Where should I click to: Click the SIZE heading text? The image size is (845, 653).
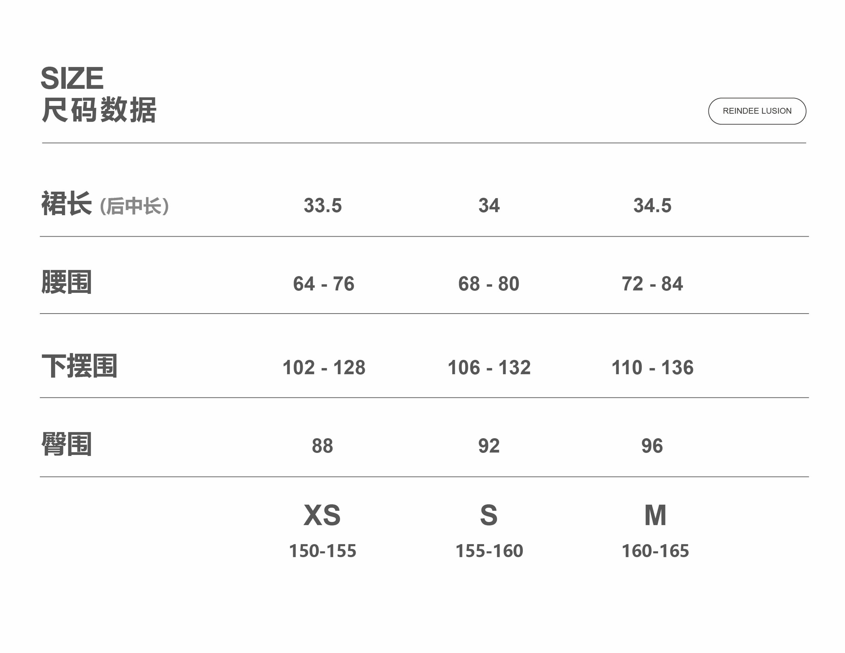(x=72, y=78)
